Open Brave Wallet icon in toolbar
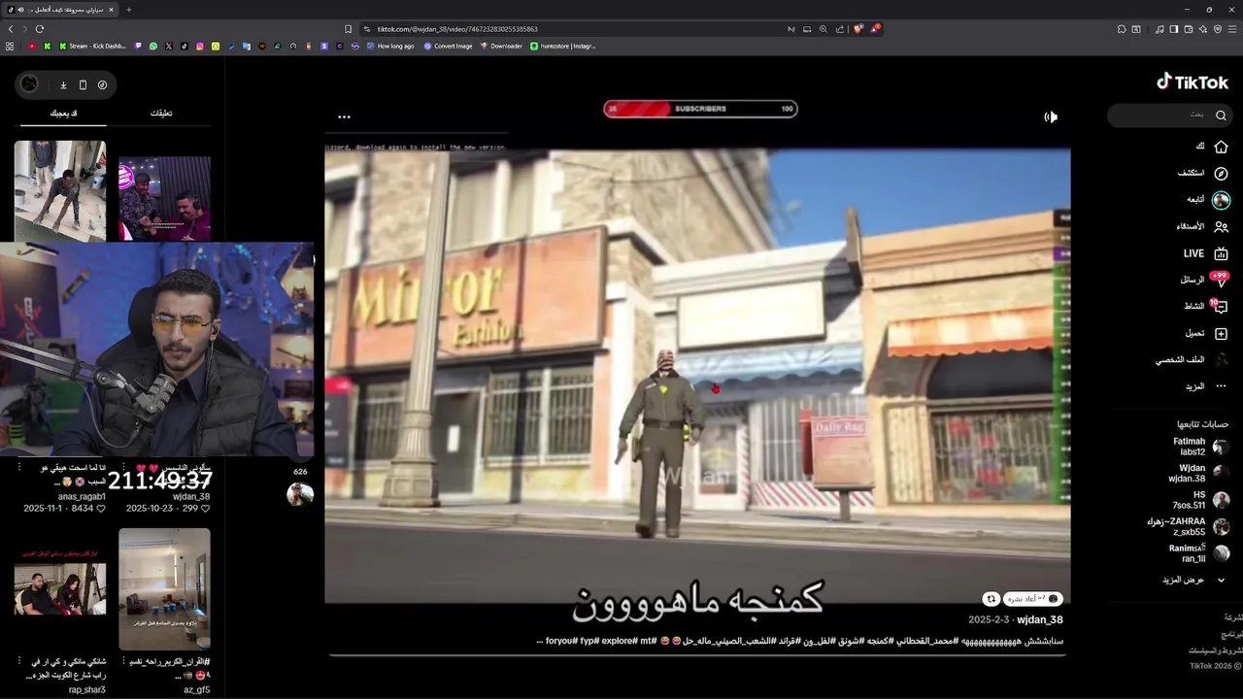 point(1189,29)
